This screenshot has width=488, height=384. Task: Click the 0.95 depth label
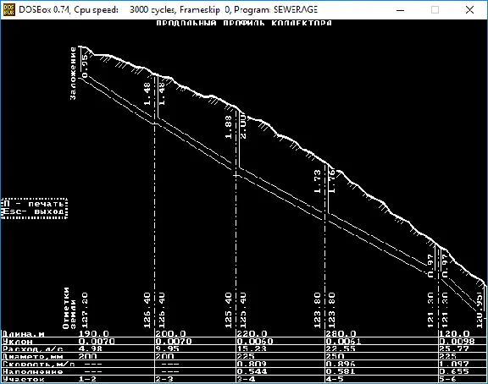coord(85,67)
